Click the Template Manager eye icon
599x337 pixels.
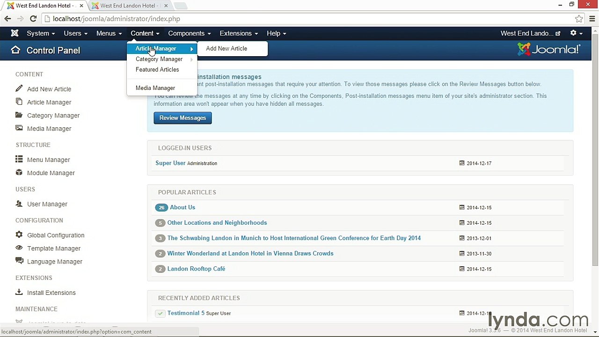[19, 248]
